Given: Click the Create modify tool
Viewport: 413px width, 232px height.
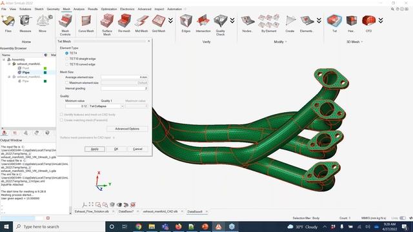Looking at the screenshot, I should 290,23.
